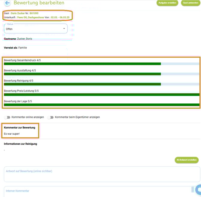The height and width of the screenshot is (197, 201).
Task: Toggle Kommentar beim Eigentümer anzeigen switch
Action: coord(51,117)
